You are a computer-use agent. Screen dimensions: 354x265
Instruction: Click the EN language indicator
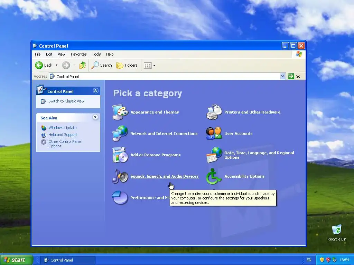coord(309,260)
